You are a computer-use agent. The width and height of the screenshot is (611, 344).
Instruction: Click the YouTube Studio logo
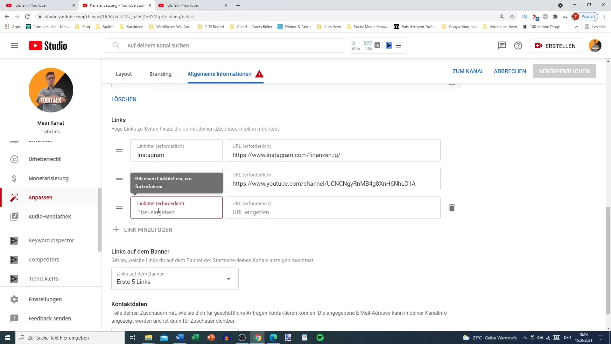click(x=48, y=46)
